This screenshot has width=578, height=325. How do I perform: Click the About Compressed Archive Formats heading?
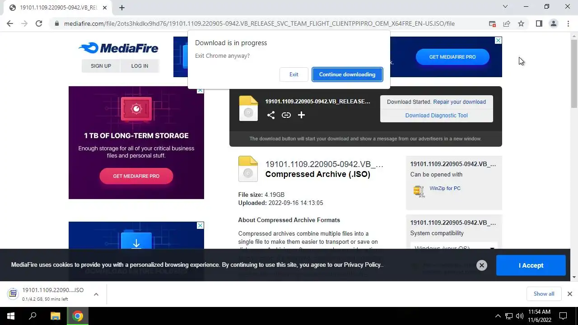click(x=289, y=220)
